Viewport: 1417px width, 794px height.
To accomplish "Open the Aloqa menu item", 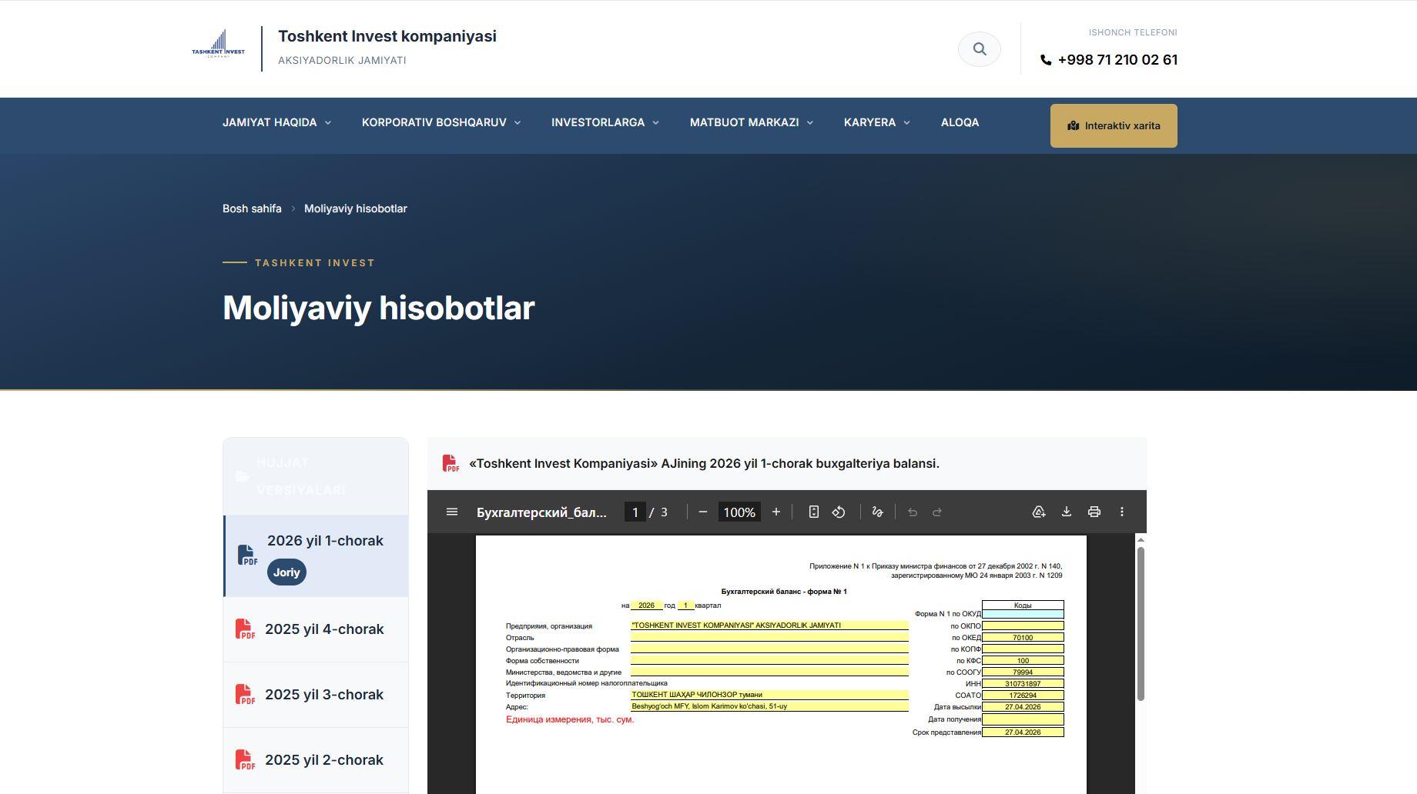I will [x=960, y=122].
